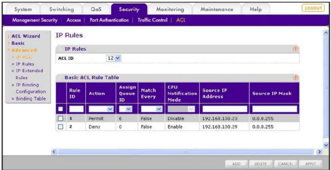The image size is (331, 170).
Task: Click the LOGOUT button
Action: tap(313, 8)
